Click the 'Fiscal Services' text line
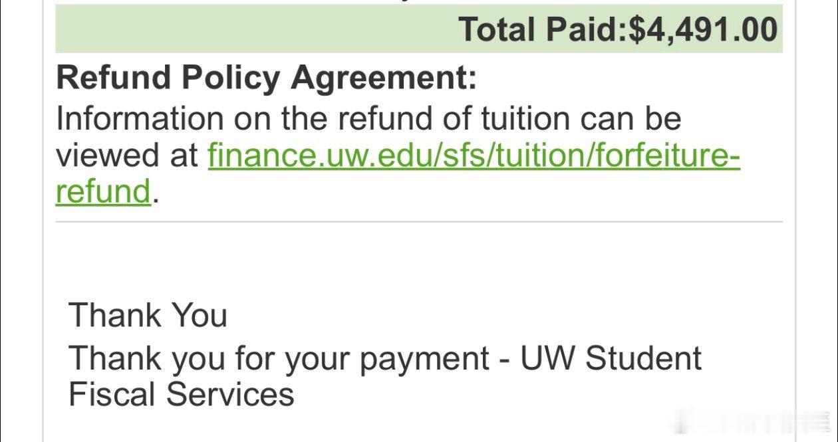The width and height of the screenshot is (838, 442). click(x=181, y=394)
